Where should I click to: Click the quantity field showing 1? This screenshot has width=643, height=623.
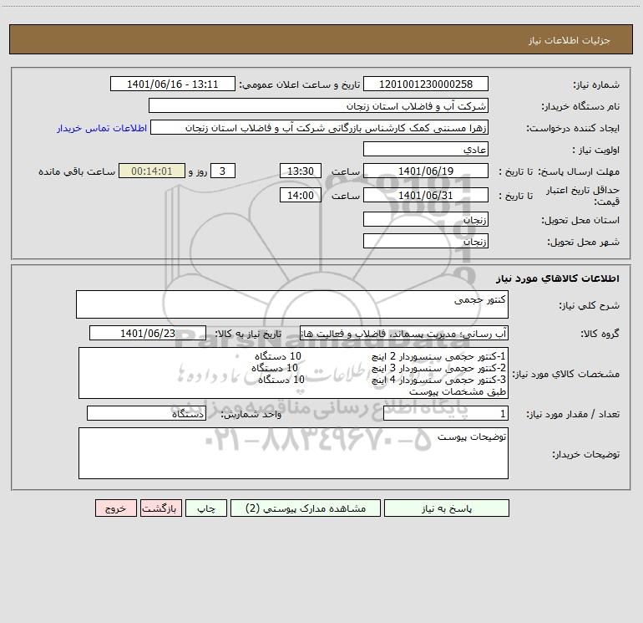tap(446, 414)
